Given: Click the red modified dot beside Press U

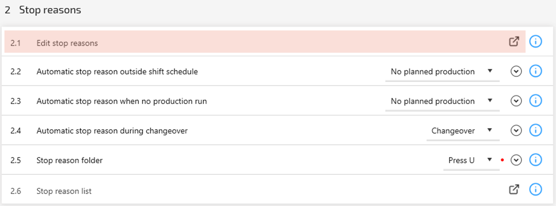Looking at the screenshot, I should 502,160.
